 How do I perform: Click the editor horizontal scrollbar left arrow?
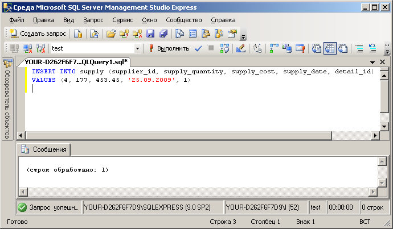click(x=21, y=135)
